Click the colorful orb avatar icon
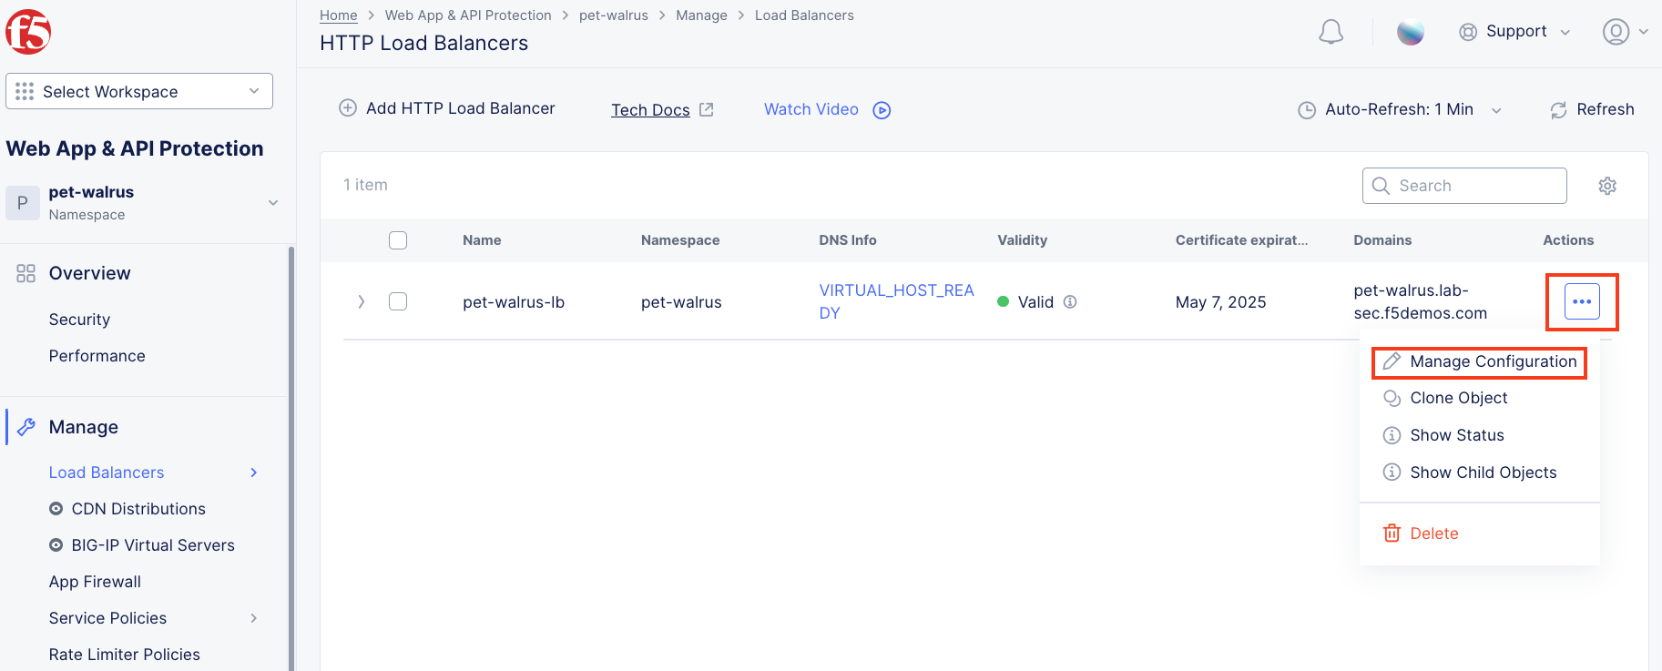This screenshot has height=671, width=1662. click(x=1411, y=32)
